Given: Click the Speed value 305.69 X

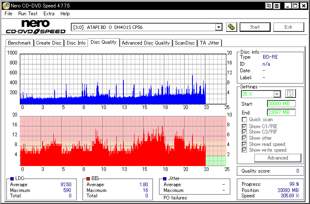Looking at the screenshot, I should click(290, 196).
